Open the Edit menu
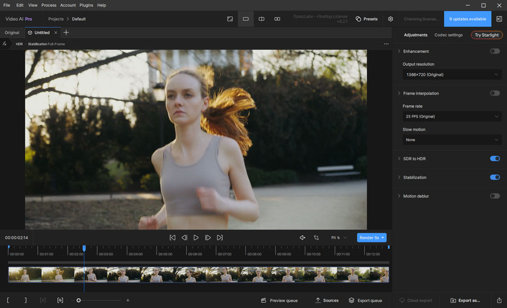The height and width of the screenshot is (308, 507). 20,5
